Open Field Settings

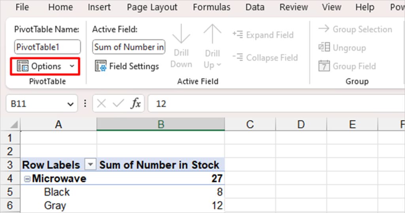pos(127,66)
